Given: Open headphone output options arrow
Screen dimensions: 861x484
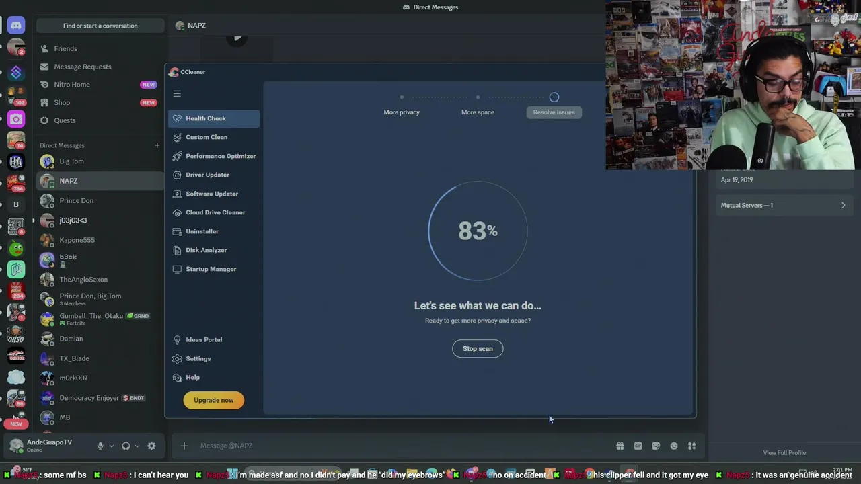Looking at the screenshot, I should [137, 446].
